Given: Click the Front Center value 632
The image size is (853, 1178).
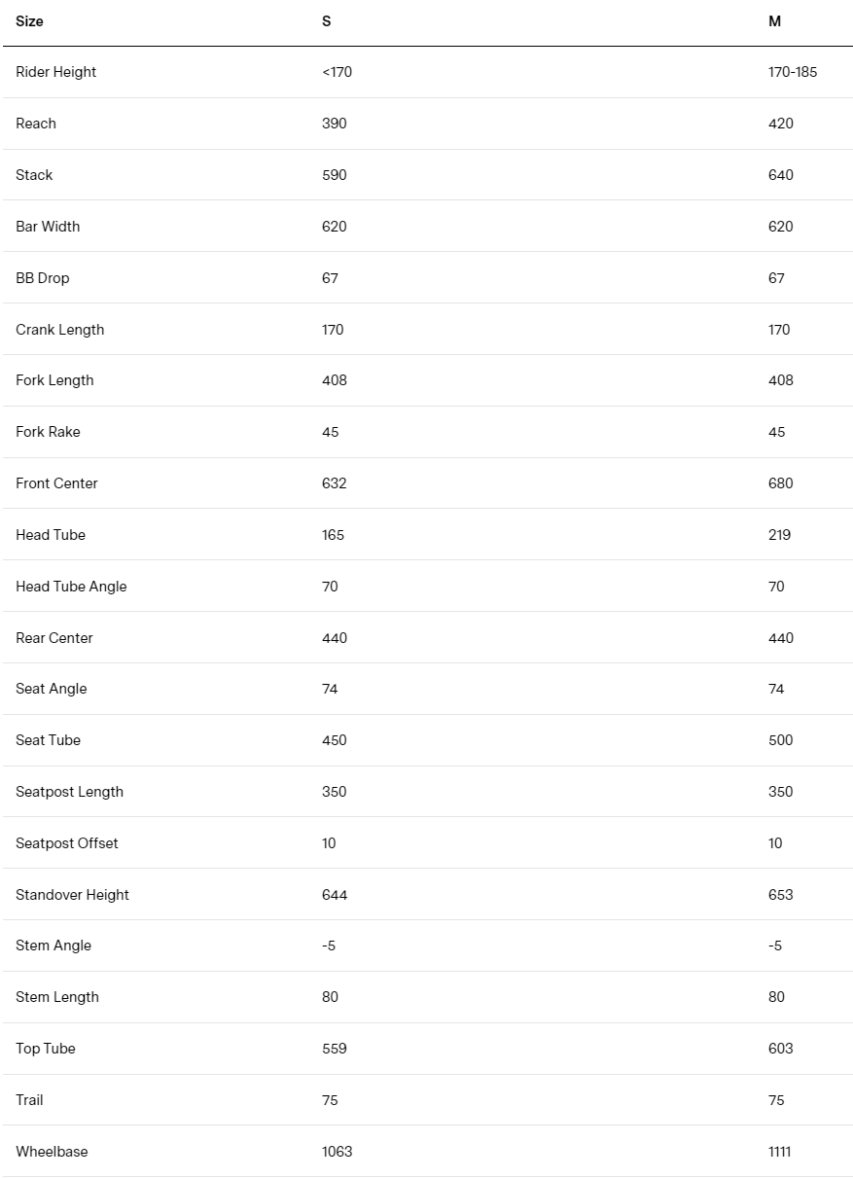Looking at the screenshot, I should click(334, 483).
